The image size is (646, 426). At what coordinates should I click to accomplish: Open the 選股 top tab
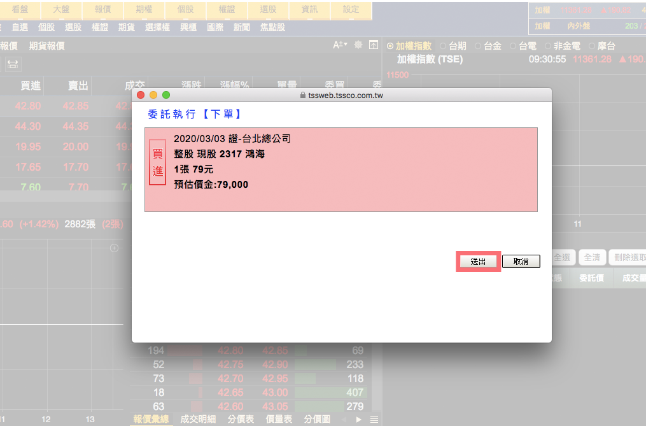(268, 10)
